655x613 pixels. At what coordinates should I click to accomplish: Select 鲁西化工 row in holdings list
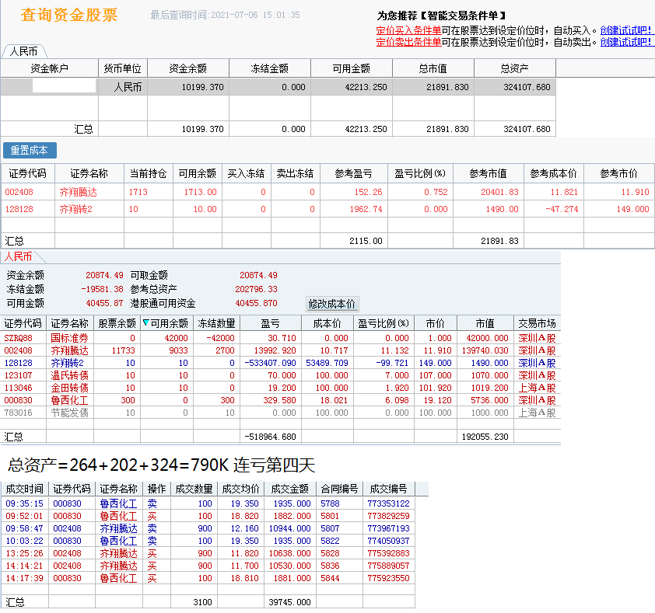[x=280, y=400]
